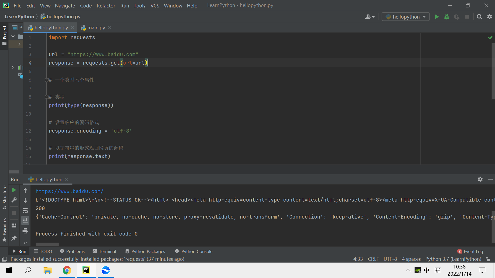
Task: Click the Debug bug icon
Action: [x=447, y=17]
